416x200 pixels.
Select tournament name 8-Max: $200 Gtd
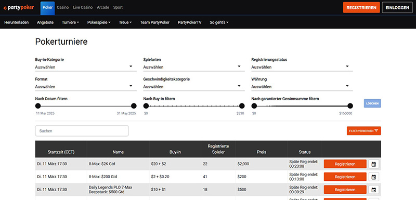[x=103, y=177]
